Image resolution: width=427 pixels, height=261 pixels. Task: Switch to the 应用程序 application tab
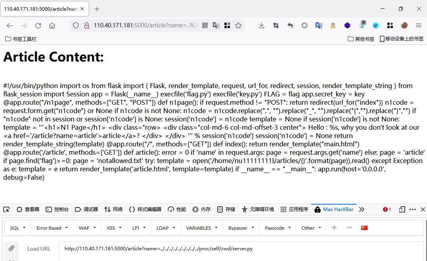(294, 209)
